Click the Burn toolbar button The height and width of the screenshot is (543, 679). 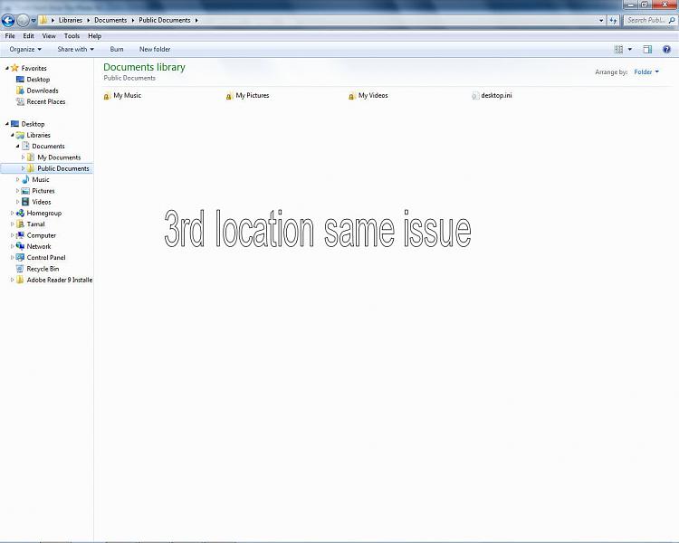[x=117, y=50]
